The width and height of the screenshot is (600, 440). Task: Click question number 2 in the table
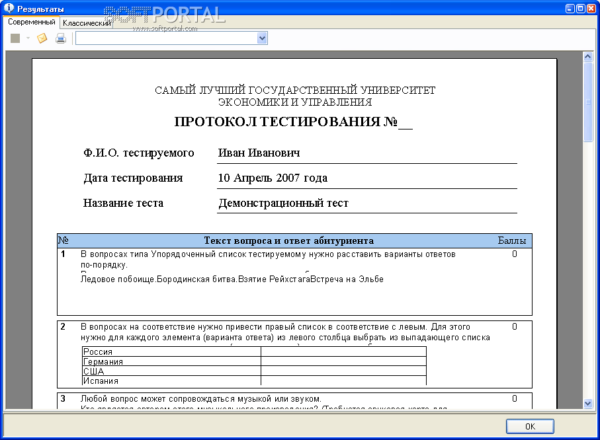63,327
